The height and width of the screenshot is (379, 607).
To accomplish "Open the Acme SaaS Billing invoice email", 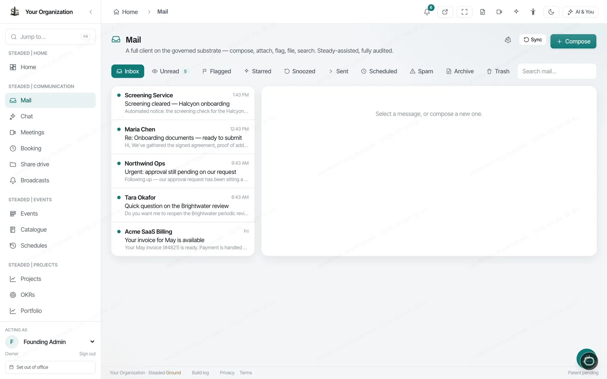I will (183, 240).
